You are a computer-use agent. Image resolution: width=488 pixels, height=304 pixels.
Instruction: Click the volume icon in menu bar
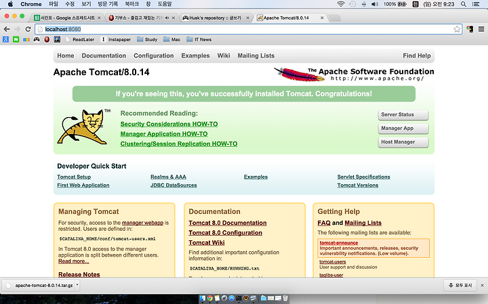375,4
